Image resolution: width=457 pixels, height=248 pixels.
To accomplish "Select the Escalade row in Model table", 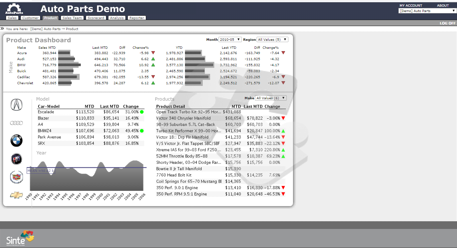I will click(x=91, y=112).
